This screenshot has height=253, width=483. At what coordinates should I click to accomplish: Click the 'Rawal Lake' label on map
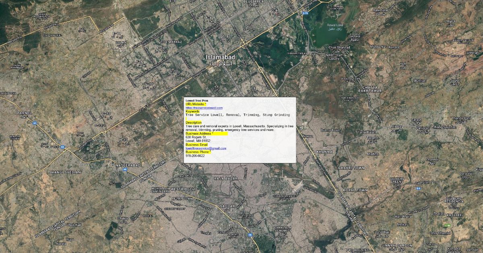coord(335,25)
